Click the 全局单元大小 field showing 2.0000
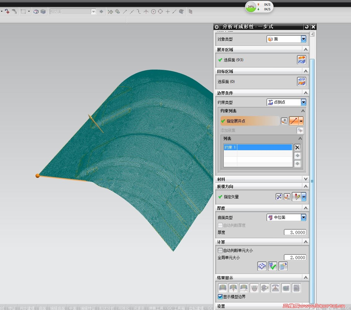351x310 pixels. 295,258
